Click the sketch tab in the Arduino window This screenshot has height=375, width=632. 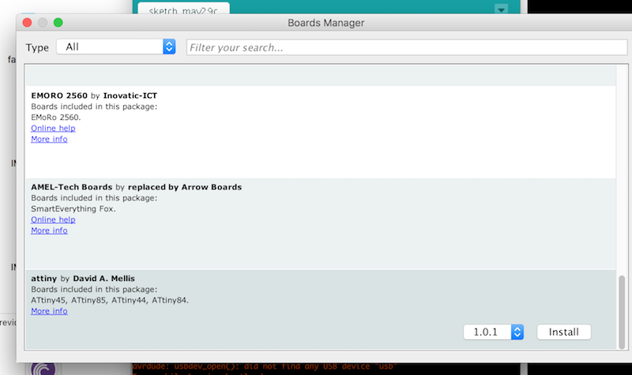[183, 9]
